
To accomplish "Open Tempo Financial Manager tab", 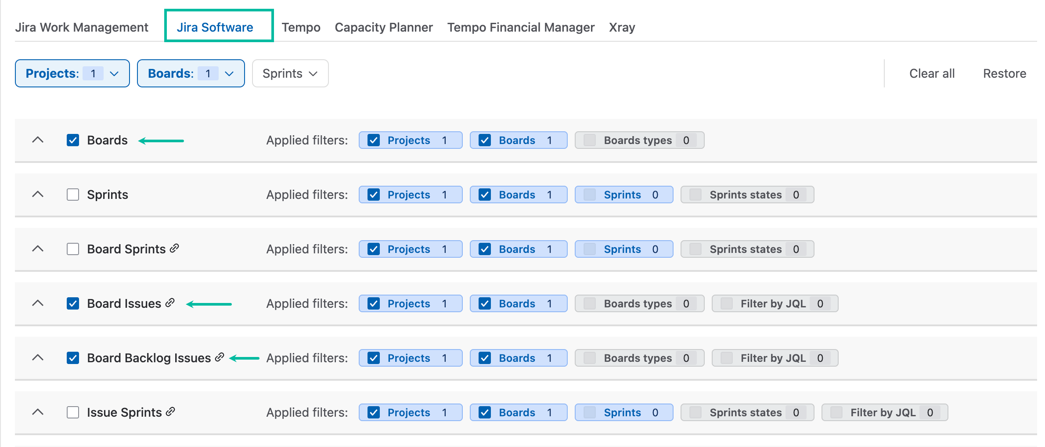I will pos(521,27).
